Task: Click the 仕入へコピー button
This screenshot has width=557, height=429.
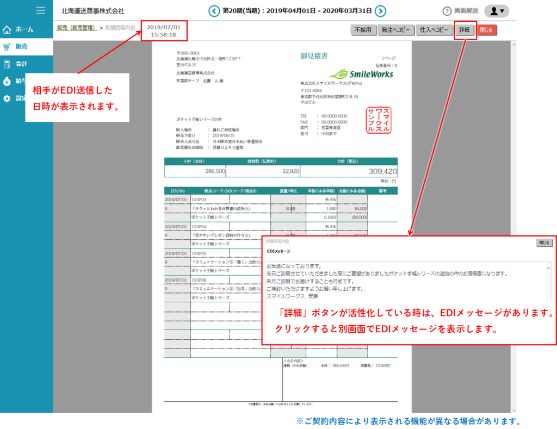Action: (x=435, y=30)
